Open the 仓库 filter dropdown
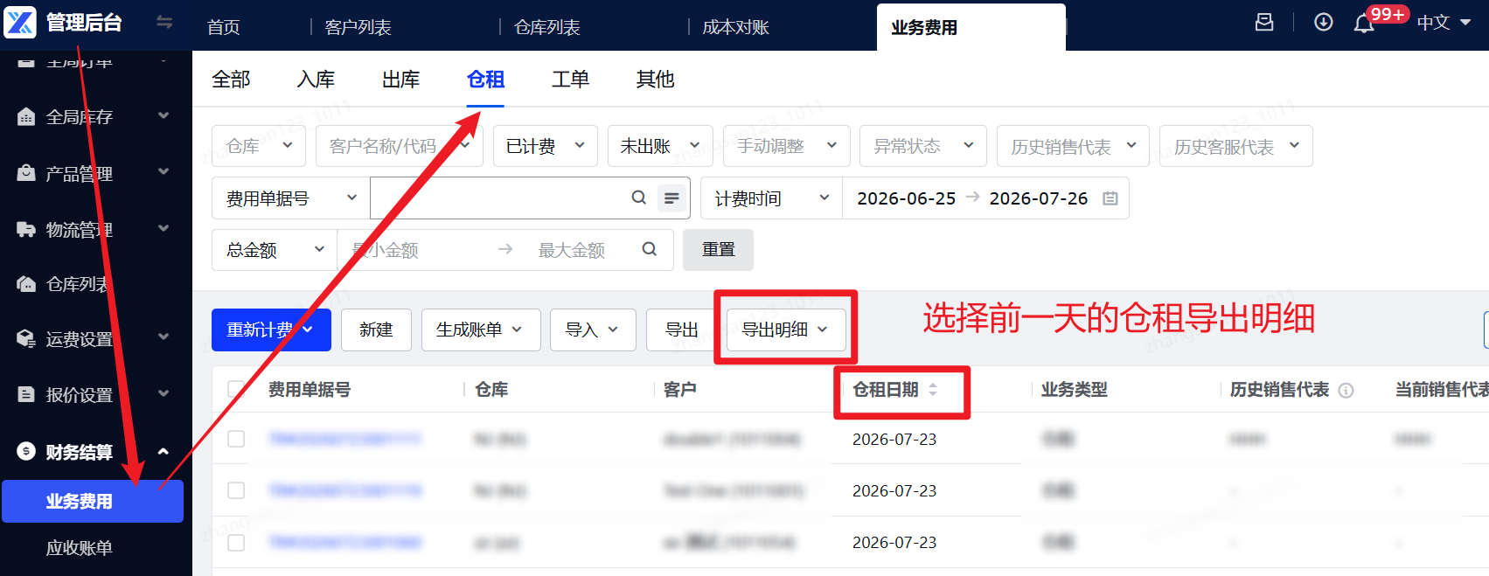This screenshot has width=1489, height=576. pos(259,146)
